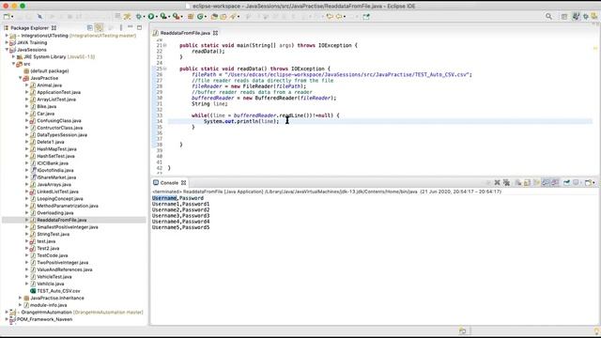The width and height of the screenshot is (601, 338).
Task: Clear the Console output icon
Action: (517, 183)
